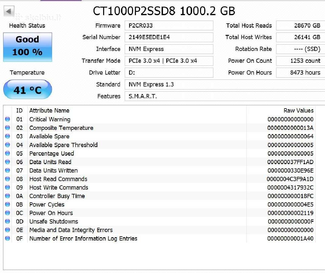Click status orb for Composite Temperature row
Viewport: 325px width, 273px height.
pos(8,128)
